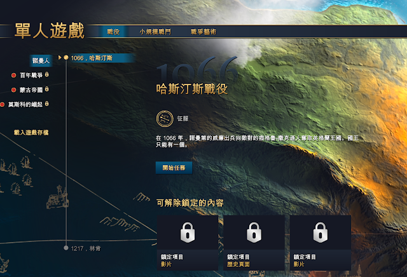
Task: Open the last locked 影片 card
Action: pos(321,243)
